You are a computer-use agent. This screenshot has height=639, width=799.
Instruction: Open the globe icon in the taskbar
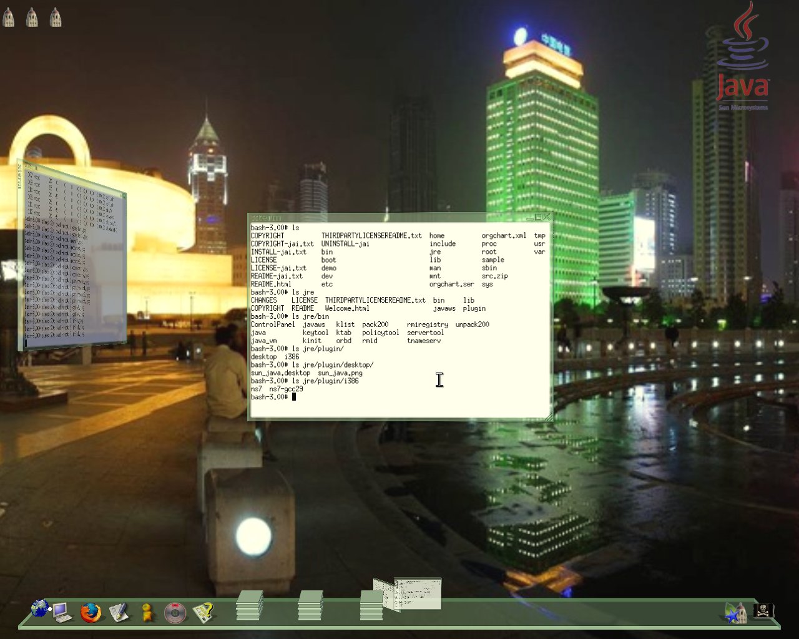click(x=39, y=608)
